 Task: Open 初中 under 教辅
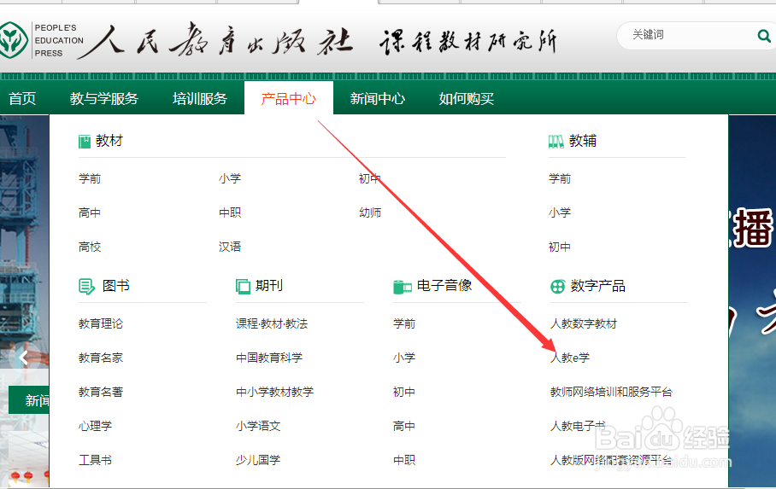tap(560, 247)
